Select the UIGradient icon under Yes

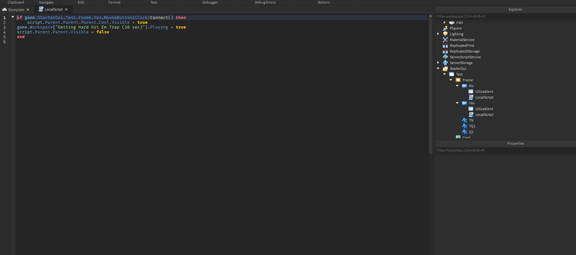coord(471,109)
